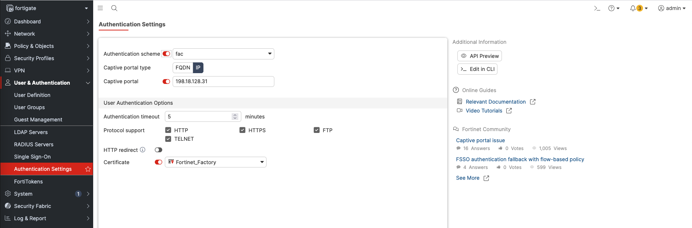Disable the Authentication scheme toggle
Screen dimensions: 692x228
[166, 54]
